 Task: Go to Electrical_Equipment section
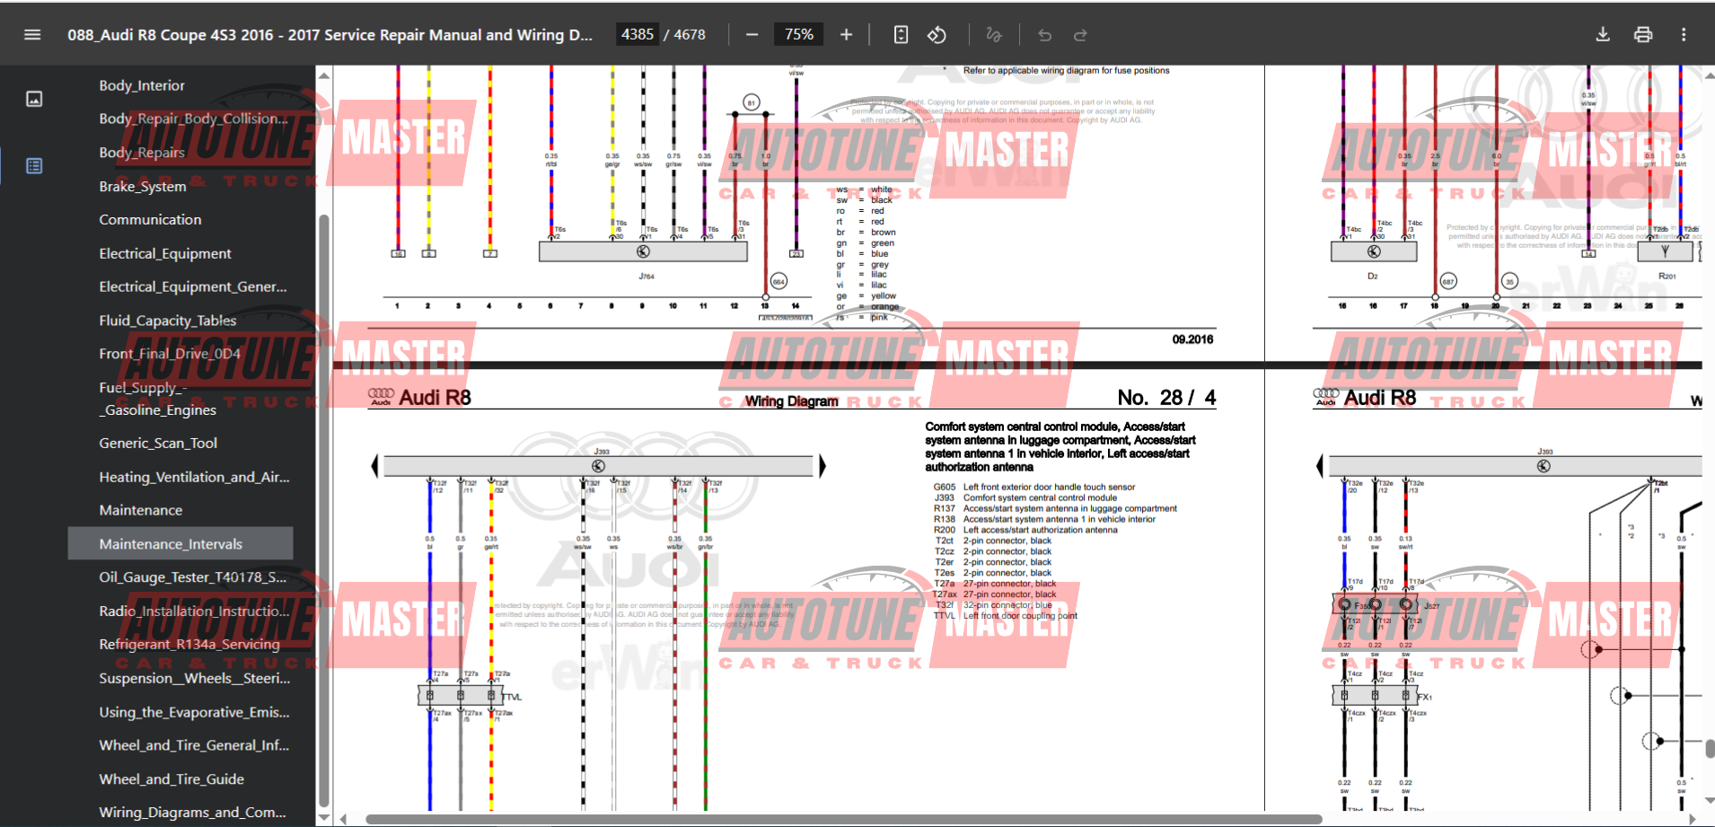165,253
